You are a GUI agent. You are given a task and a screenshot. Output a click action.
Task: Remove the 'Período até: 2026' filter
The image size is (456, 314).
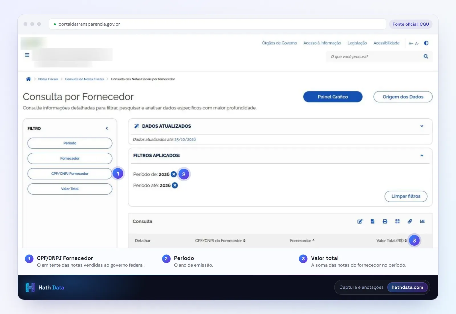(x=175, y=185)
